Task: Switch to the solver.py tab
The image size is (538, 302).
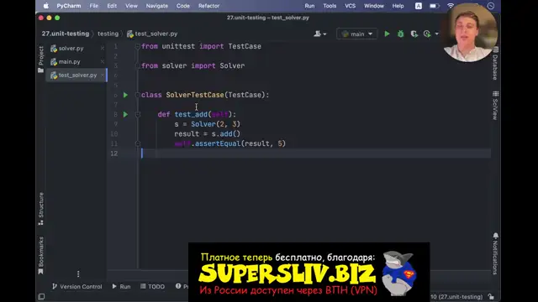Action: [x=71, y=49]
